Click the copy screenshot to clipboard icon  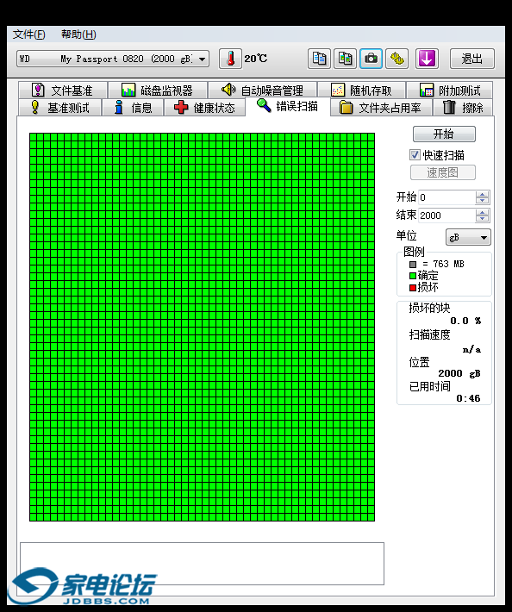click(345, 59)
